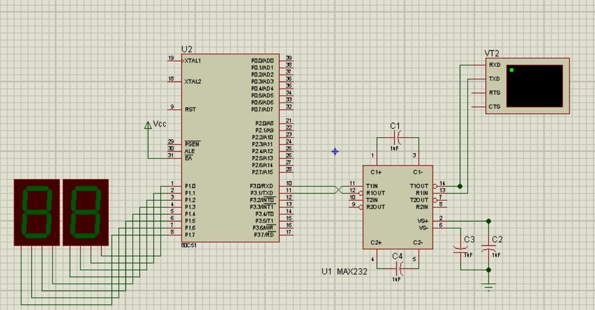Click the P3.2/INT0 pin label

[262, 200]
